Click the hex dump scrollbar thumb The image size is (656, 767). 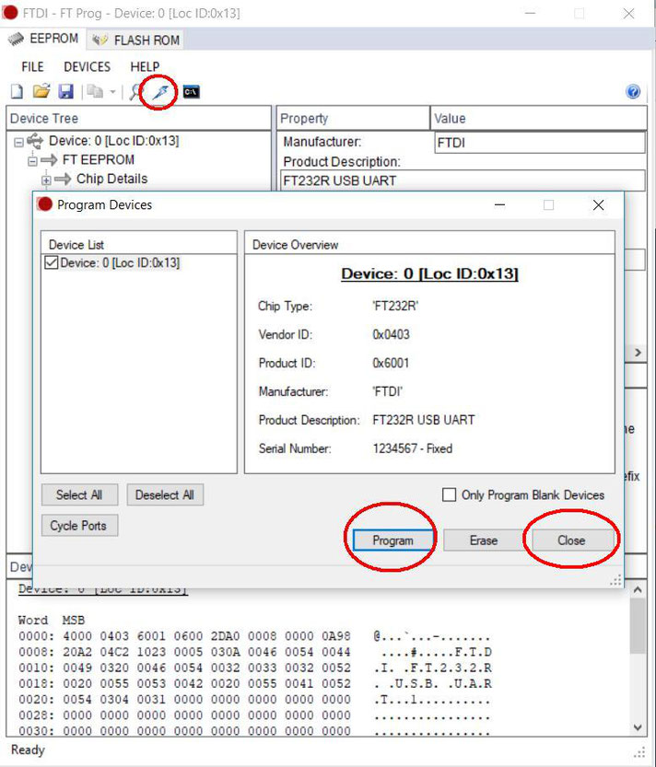pyautogui.click(x=638, y=625)
